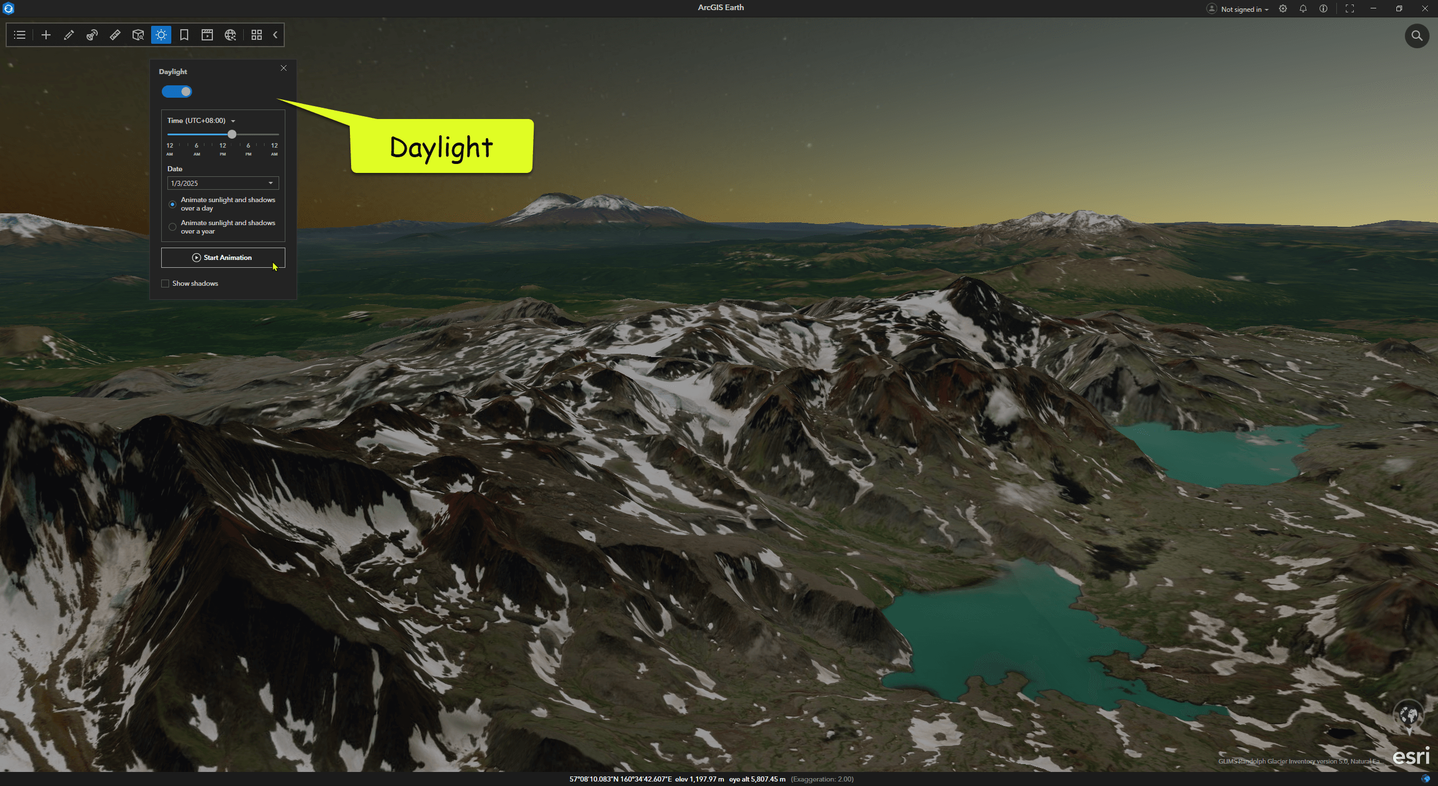Open the search magnifier button
Image resolution: width=1438 pixels, height=786 pixels.
[1417, 36]
